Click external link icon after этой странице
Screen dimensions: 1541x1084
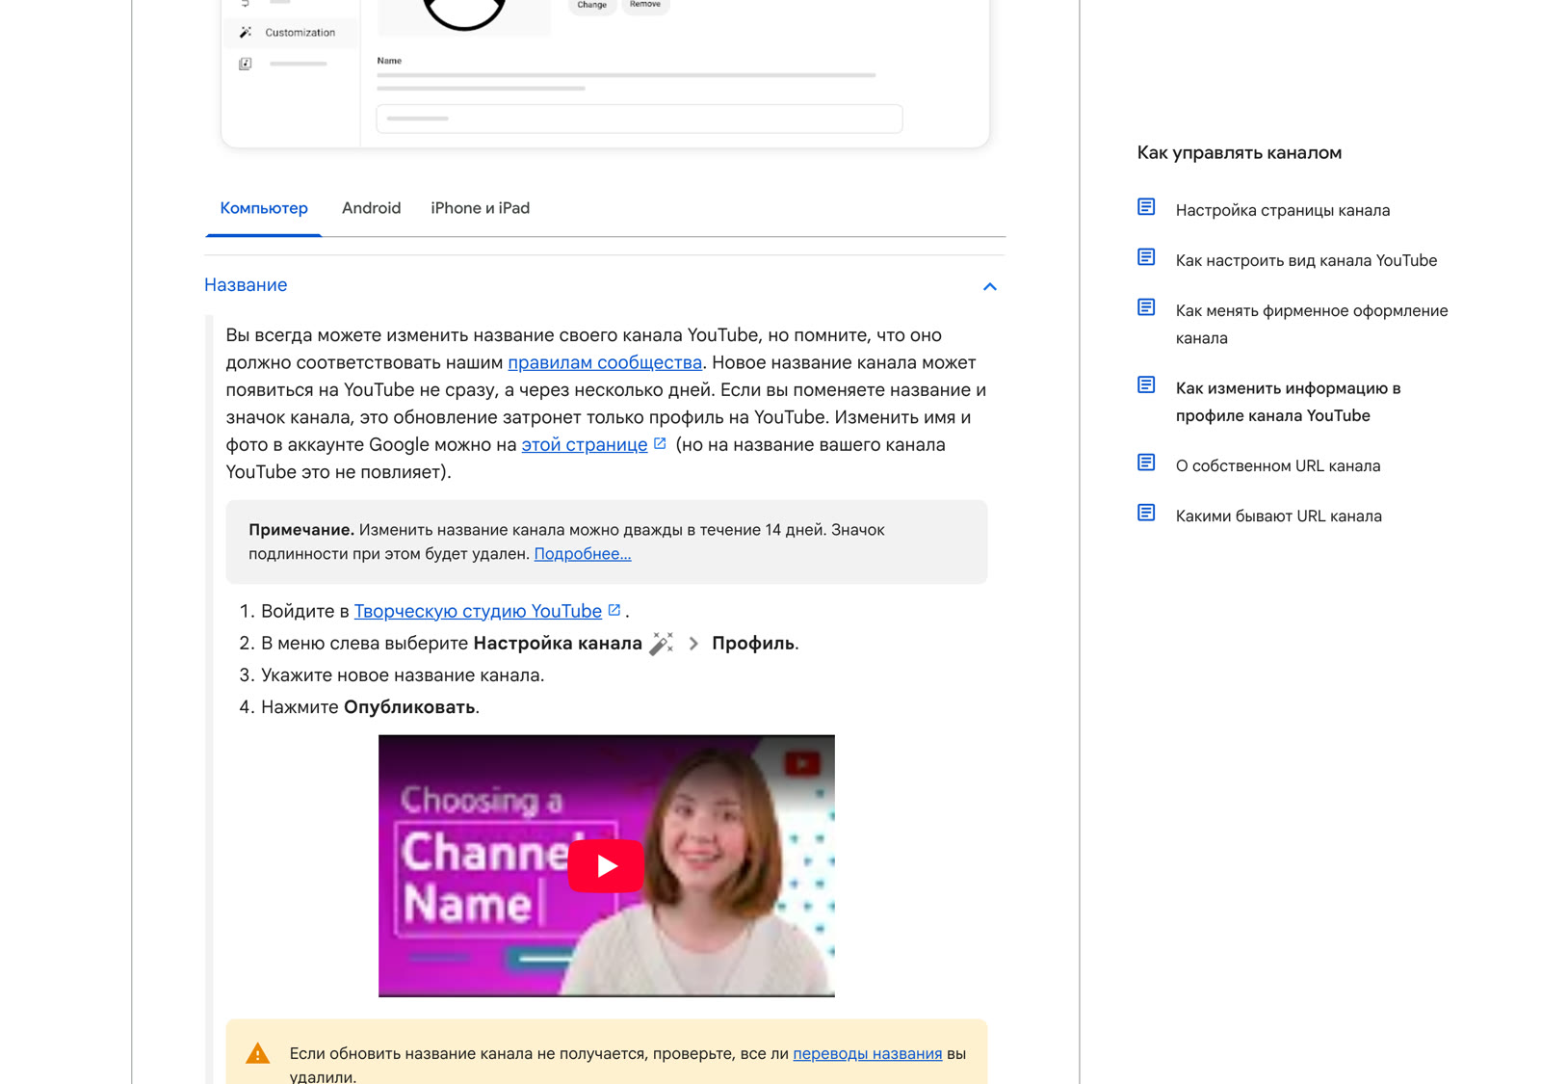point(660,443)
